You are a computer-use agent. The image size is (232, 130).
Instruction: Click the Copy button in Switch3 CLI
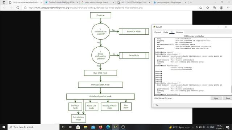[216, 98]
